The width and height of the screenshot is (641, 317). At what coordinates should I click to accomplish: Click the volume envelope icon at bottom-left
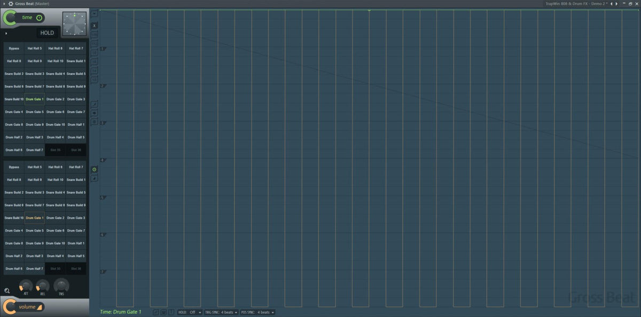pyautogui.click(x=41, y=307)
